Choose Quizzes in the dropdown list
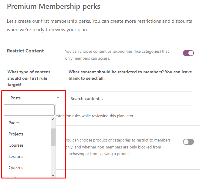This screenshot has width=203, height=180. coord(27,168)
